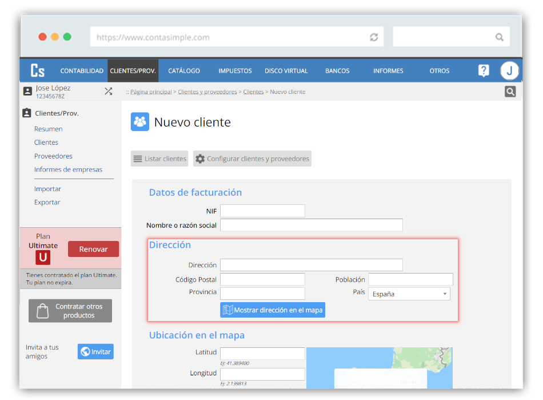Click Mostrar dirección en el mapa
Image resolution: width=543 pixels, height=400 pixels.
[x=273, y=310]
